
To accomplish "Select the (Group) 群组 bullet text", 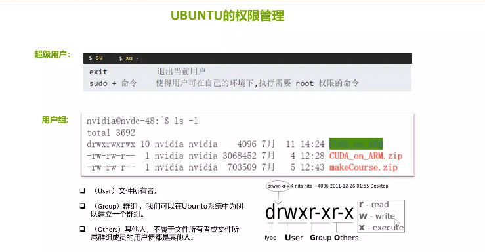I will pos(167,210).
